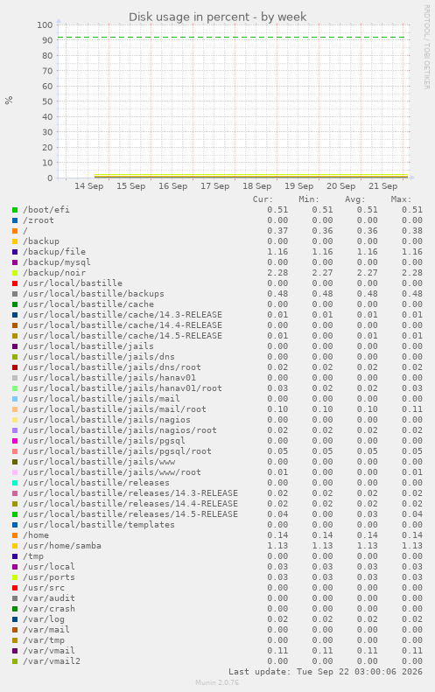Select the '/backup/noir' legend label
The image size is (435, 692).
pos(54,273)
